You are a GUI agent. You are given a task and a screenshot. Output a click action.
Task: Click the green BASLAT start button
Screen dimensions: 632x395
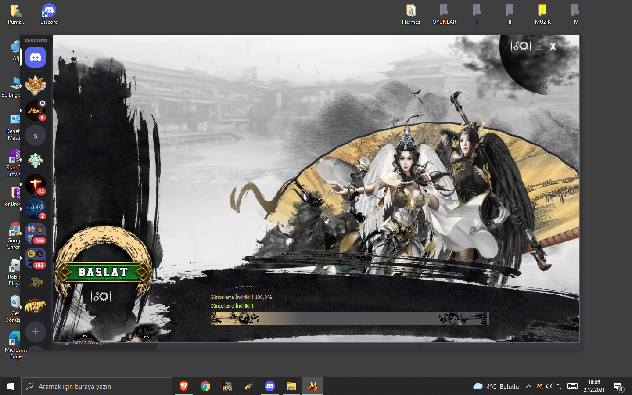pyautogui.click(x=103, y=272)
